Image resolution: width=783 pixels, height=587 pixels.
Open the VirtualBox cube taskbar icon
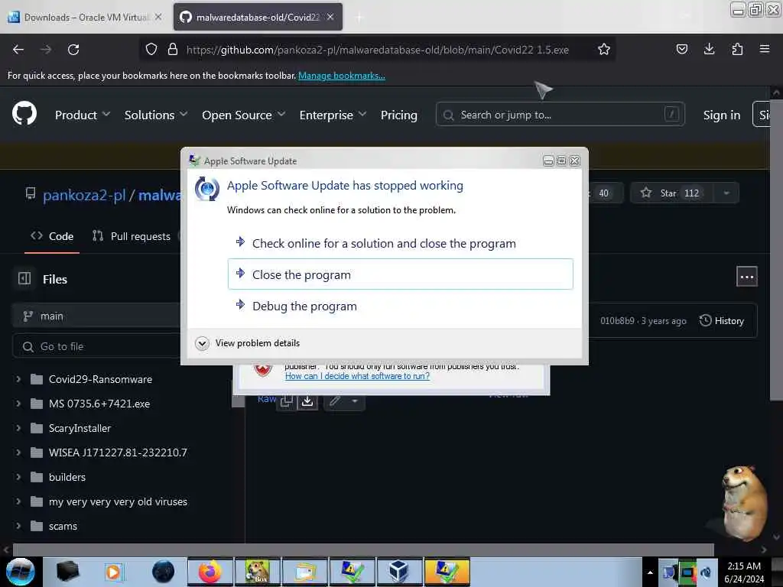pyautogui.click(x=399, y=572)
